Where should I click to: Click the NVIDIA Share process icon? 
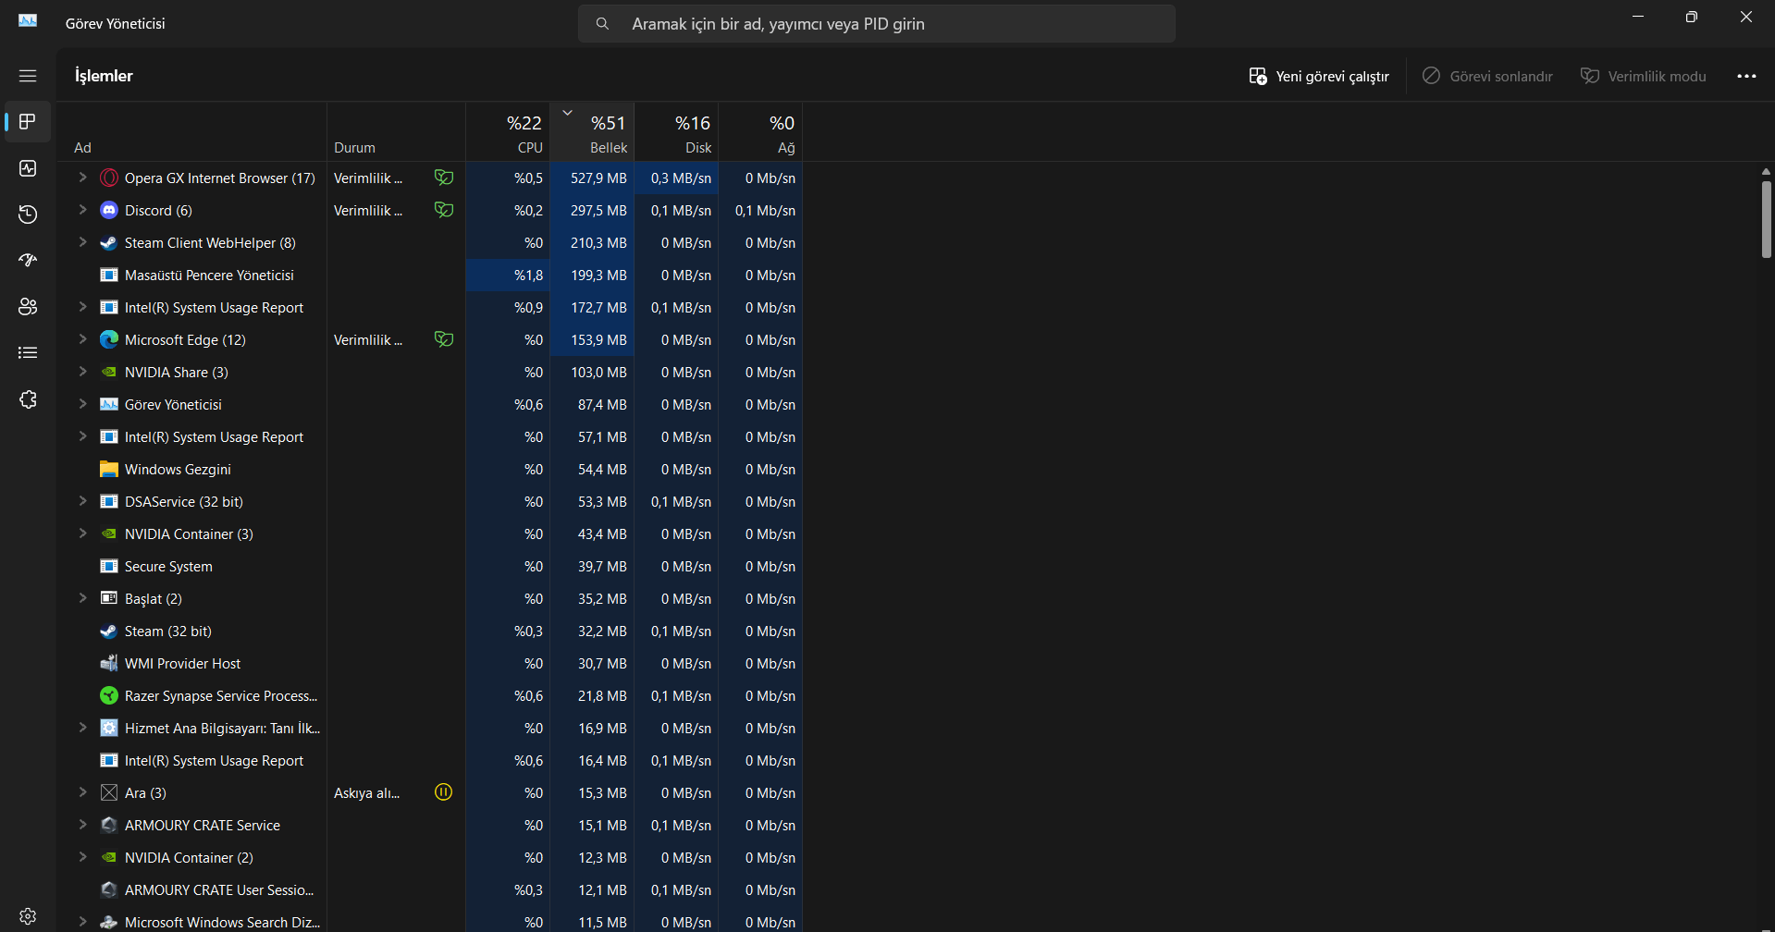pos(109,372)
